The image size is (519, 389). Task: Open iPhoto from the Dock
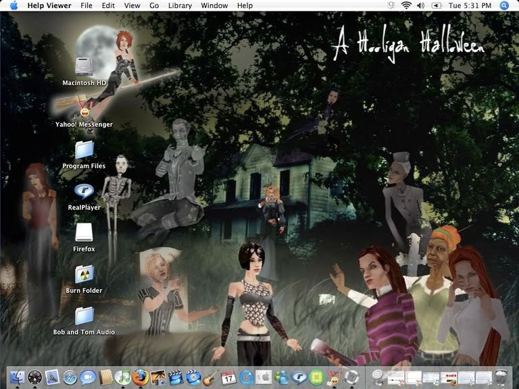(x=158, y=378)
